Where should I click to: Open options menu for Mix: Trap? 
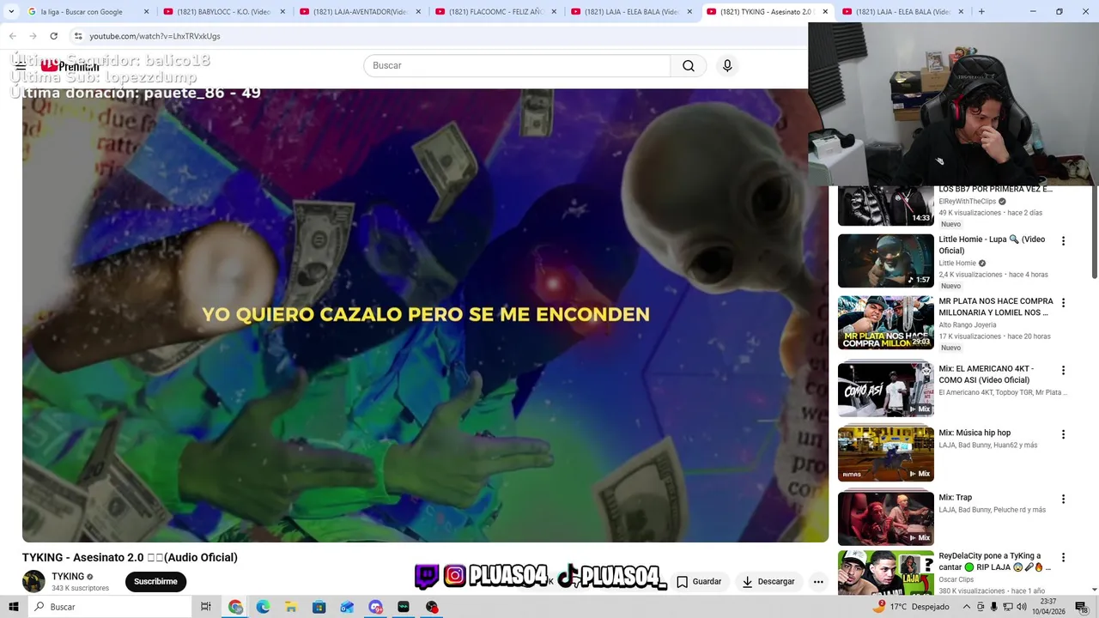(1063, 499)
